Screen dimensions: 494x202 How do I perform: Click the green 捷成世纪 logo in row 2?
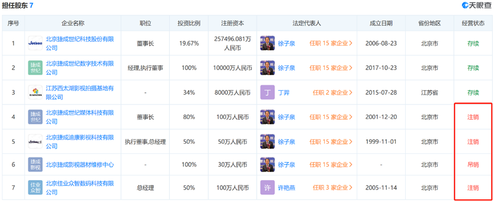pyautogui.click(x=35, y=68)
